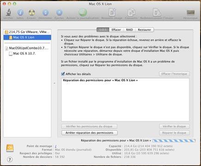Click the log line Réparation des permissions
The image size is (201, 166).
pos(100,80)
